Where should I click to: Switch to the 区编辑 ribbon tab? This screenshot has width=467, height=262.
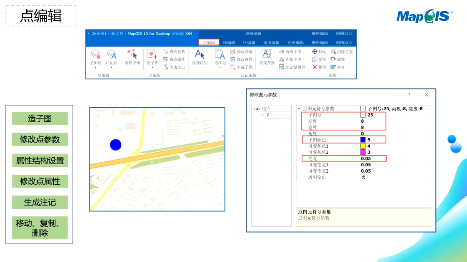tap(249, 42)
